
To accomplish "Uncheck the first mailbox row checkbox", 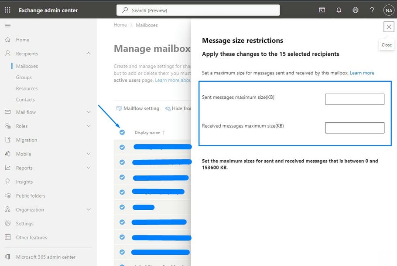I will click(122, 147).
